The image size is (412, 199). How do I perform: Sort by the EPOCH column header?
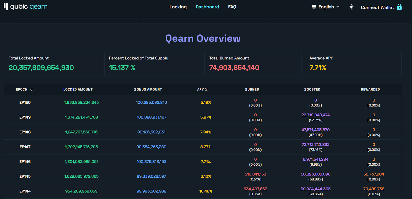click(22, 89)
